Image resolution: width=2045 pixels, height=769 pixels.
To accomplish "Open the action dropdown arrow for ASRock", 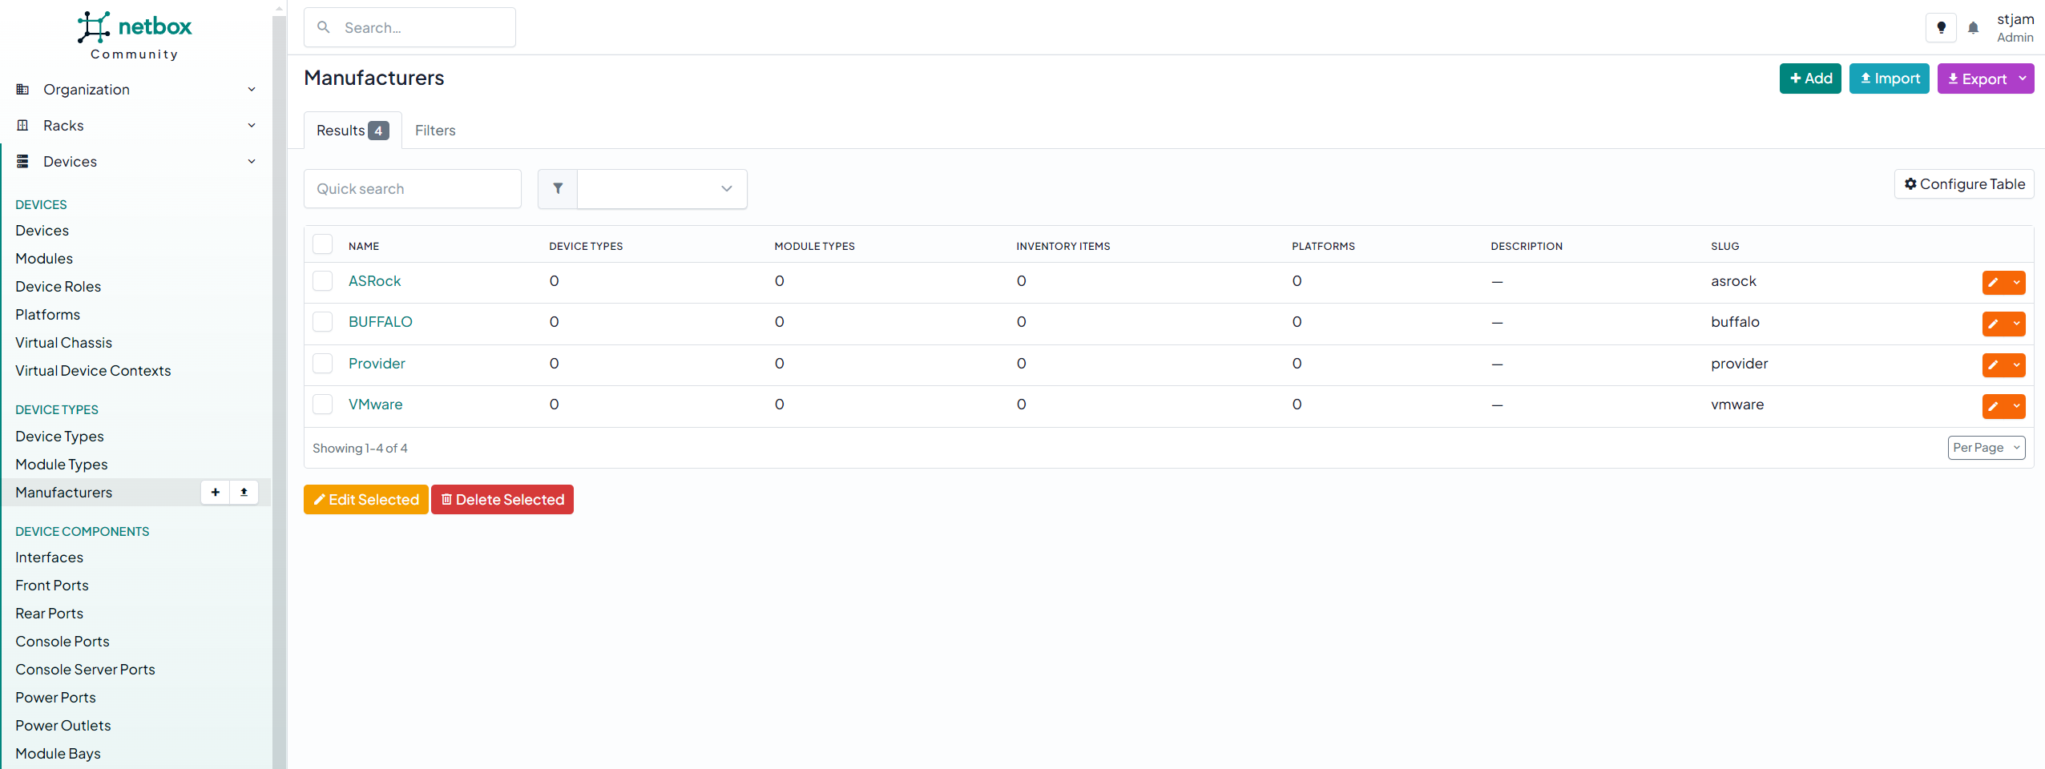I will point(2016,282).
